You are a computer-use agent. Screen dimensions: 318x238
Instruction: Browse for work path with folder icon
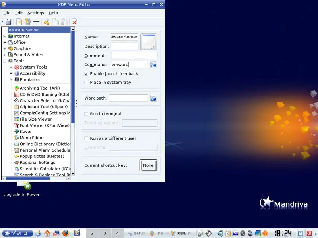pos(153,98)
